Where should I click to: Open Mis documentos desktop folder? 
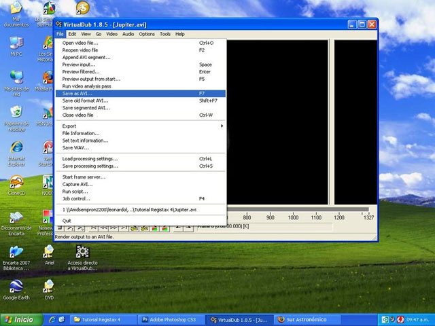[16, 10]
